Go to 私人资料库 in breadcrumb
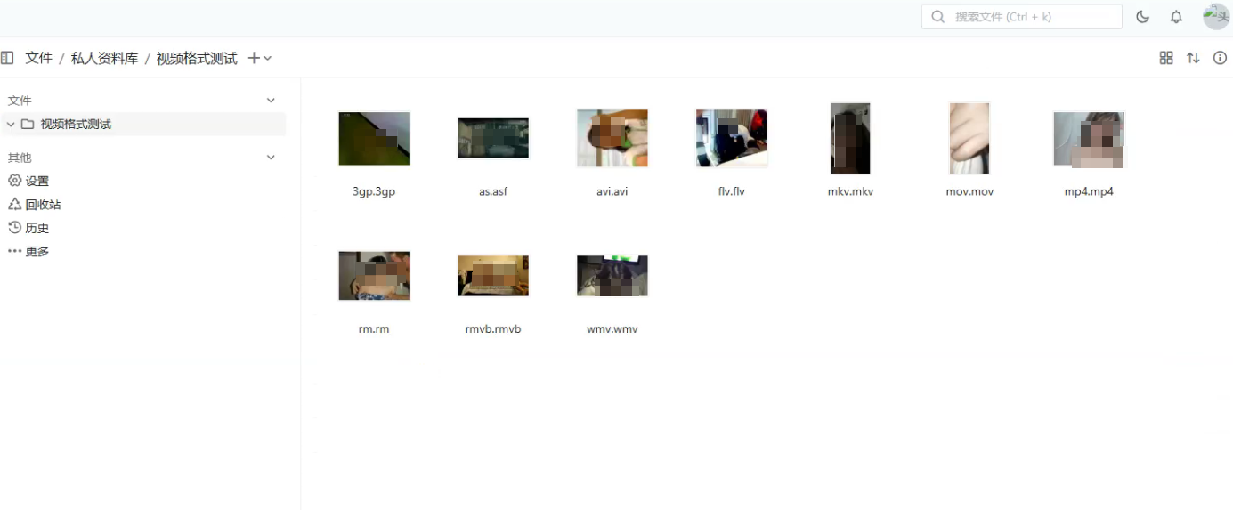Screen dimensions: 1233x510 pyautogui.click(x=104, y=58)
